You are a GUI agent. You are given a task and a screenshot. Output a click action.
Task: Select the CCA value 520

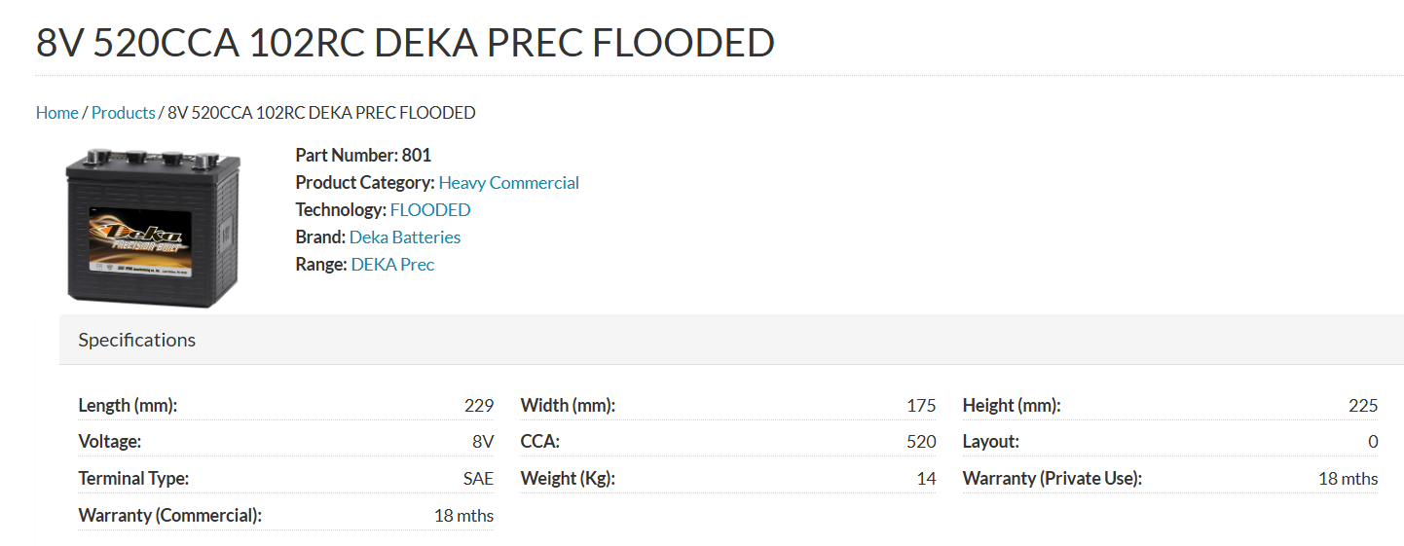[x=920, y=442]
